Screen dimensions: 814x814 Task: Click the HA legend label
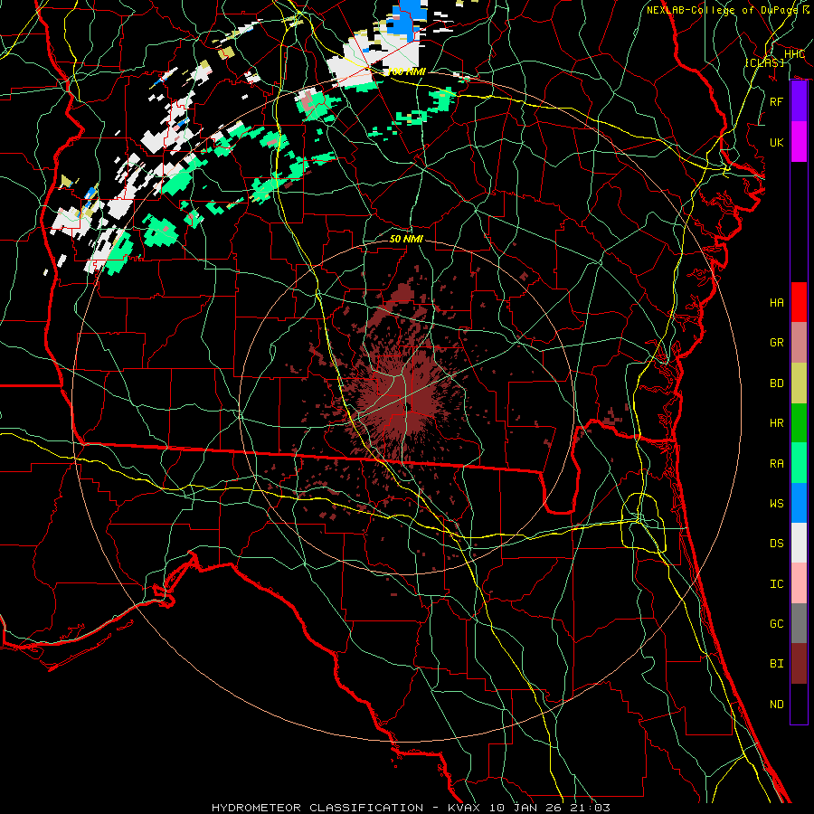pyautogui.click(x=777, y=302)
